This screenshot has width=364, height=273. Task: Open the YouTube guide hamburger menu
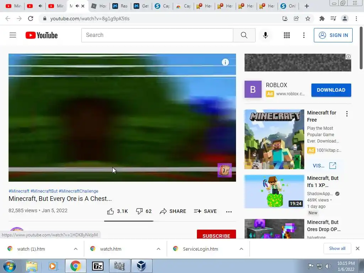(x=13, y=35)
